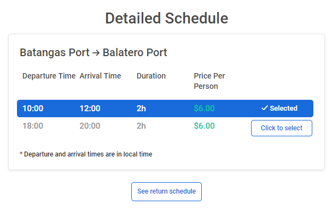Click the Arrival Time column header

tap(100, 76)
